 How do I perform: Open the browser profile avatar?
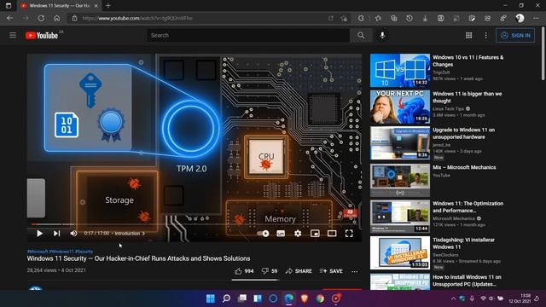[x=520, y=18]
